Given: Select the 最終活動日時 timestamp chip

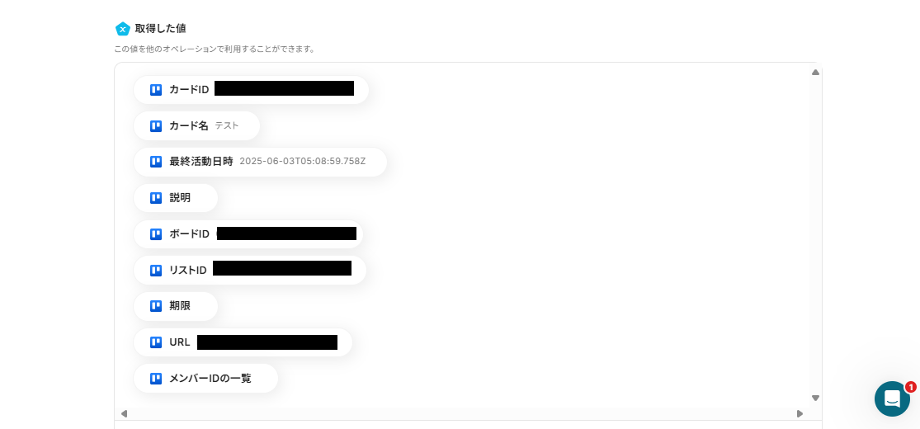Looking at the screenshot, I should click(260, 162).
